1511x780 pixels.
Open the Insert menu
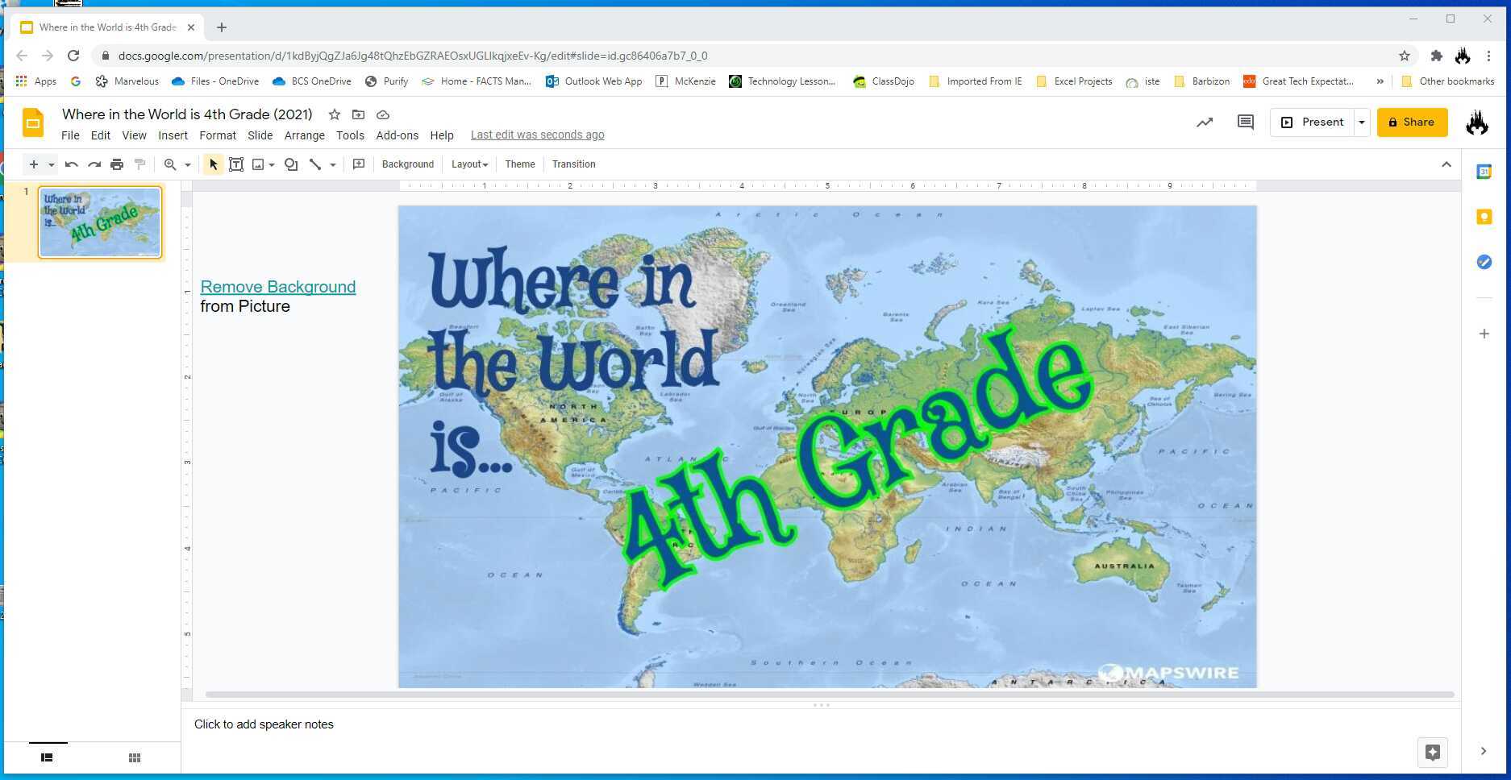173,135
